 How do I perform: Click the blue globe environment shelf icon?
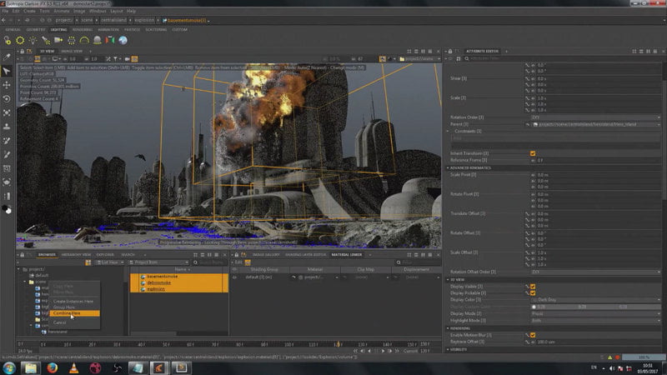(123, 40)
